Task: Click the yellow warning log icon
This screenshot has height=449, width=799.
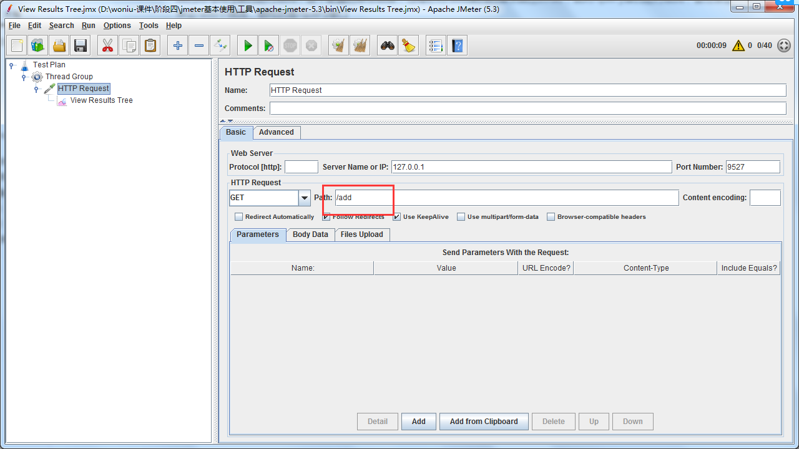Action: (x=738, y=46)
